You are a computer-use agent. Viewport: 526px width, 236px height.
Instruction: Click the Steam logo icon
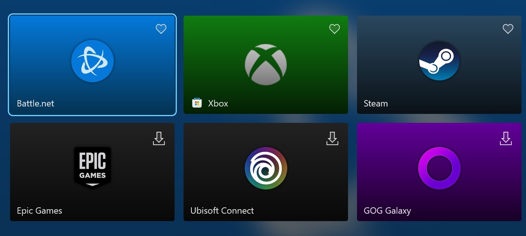tap(439, 61)
